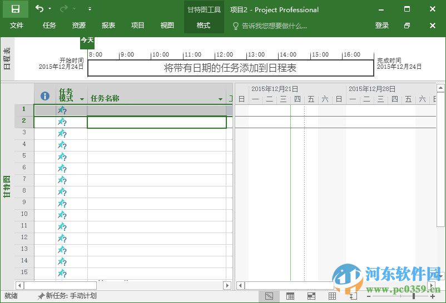
Task: Click the Undo arrow icon
Action: click(39, 9)
